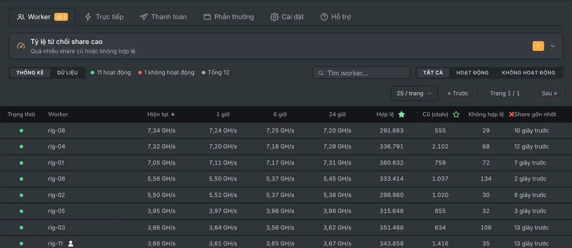
Task: Click the green status dot for rig-04
Action: (21, 147)
